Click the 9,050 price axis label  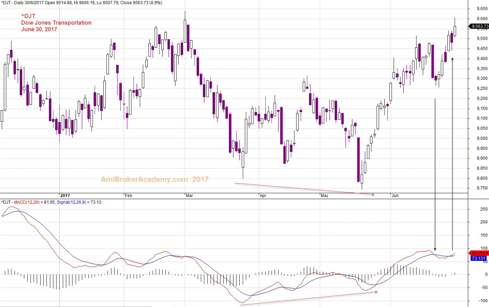tap(482, 128)
